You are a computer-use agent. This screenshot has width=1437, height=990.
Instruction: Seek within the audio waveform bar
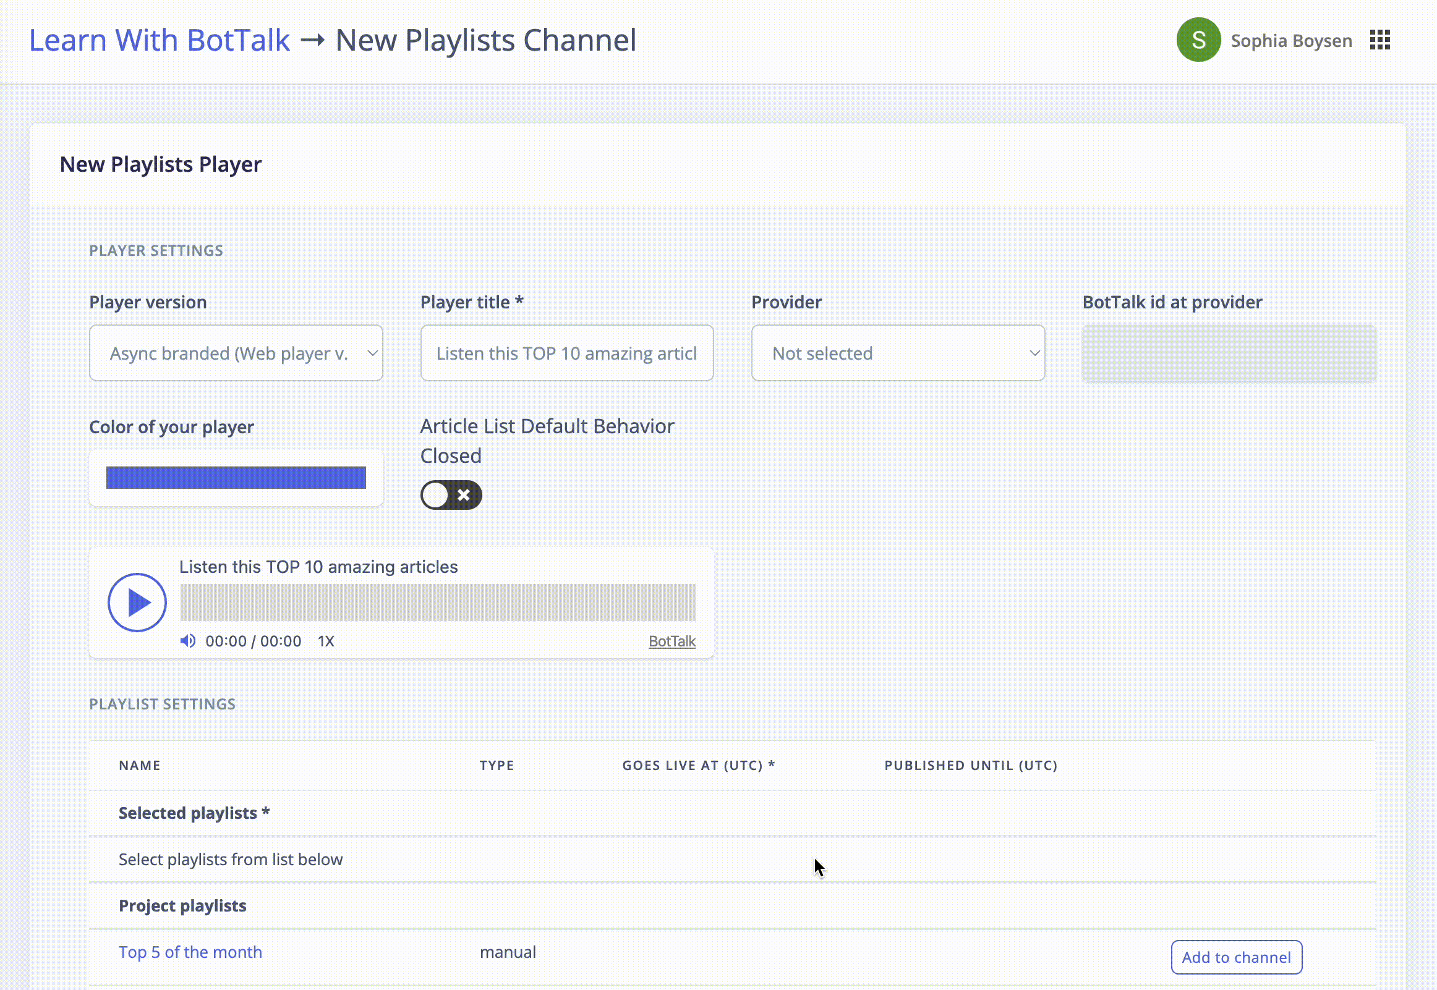(437, 603)
